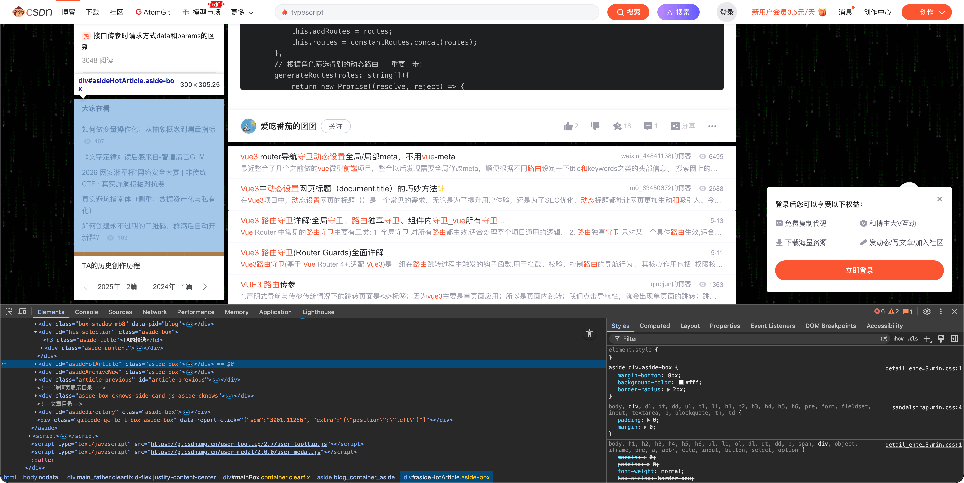Switch to the Sources tab
This screenshot has height=483, width=964.
(120, 312)
